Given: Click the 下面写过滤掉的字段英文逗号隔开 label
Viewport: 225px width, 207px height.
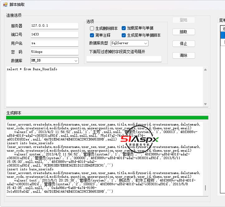Looking at the screenshot, I should (x=117, y=52).
